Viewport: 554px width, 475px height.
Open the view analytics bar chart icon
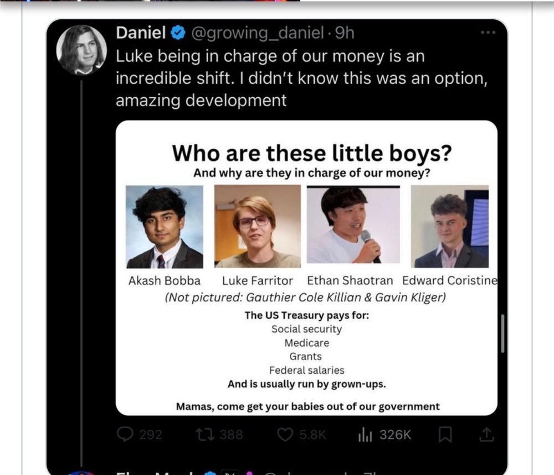pos(365,435)
